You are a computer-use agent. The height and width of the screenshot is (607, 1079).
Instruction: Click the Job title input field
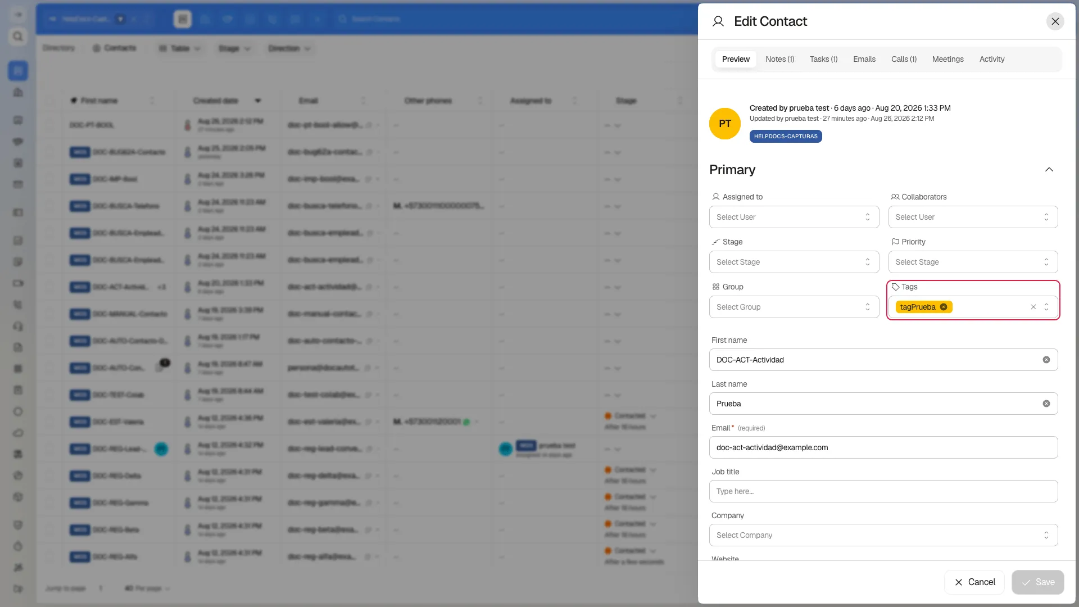click(x=883, y=491)
